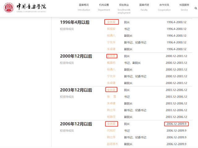Select the term 2003.12-2006.12 in 张 雪's row
The image size is (198, 148).
176,97
